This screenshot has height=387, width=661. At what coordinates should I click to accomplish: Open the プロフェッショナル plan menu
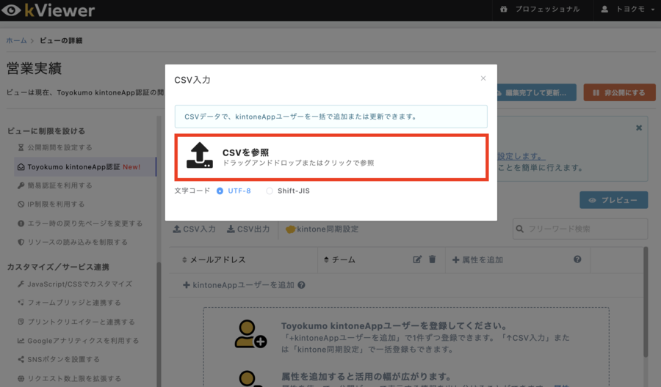[540, 10]
